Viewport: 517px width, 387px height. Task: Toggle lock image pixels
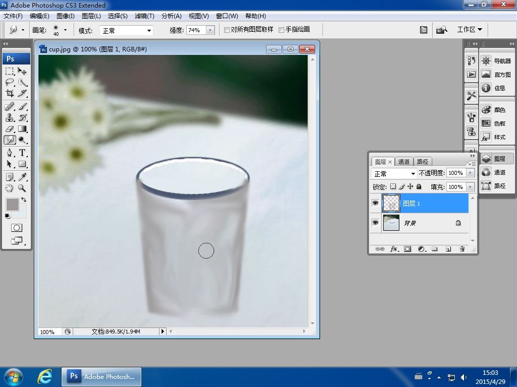tap(401, 186)
